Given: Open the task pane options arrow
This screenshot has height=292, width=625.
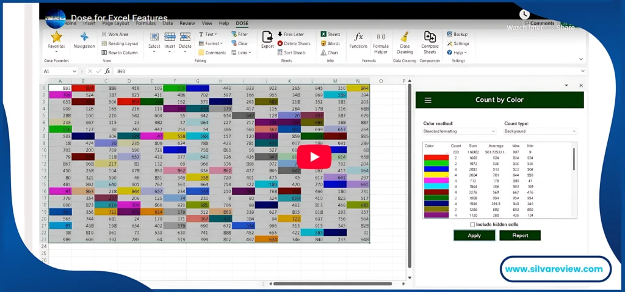Looking at the screenshot, I should click(x=566, y=86).
